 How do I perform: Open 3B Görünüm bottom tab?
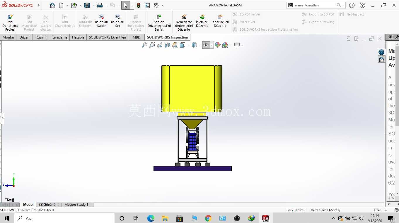click(x=49, y=205)
